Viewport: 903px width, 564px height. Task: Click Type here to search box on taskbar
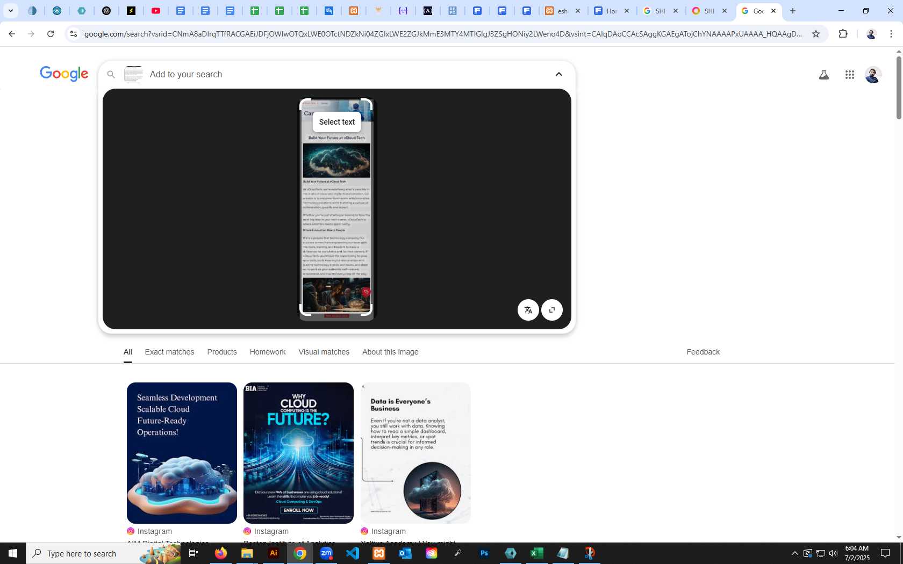pyautogui.click(x=103, y=553)
